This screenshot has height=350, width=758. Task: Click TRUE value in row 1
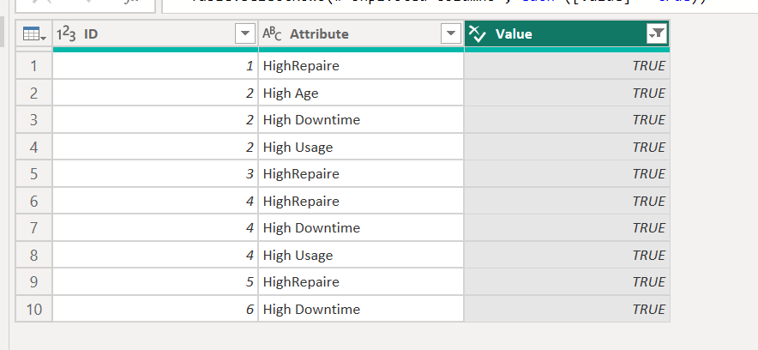pyautogui.click(x=567, y=66)
